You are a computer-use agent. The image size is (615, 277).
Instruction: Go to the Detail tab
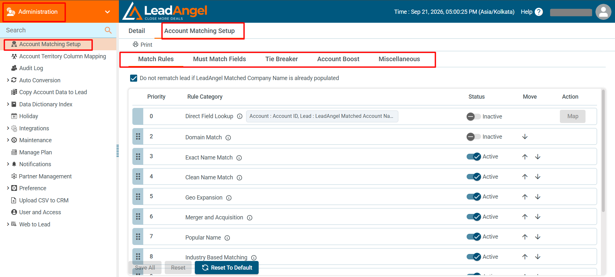coord(137,31)
